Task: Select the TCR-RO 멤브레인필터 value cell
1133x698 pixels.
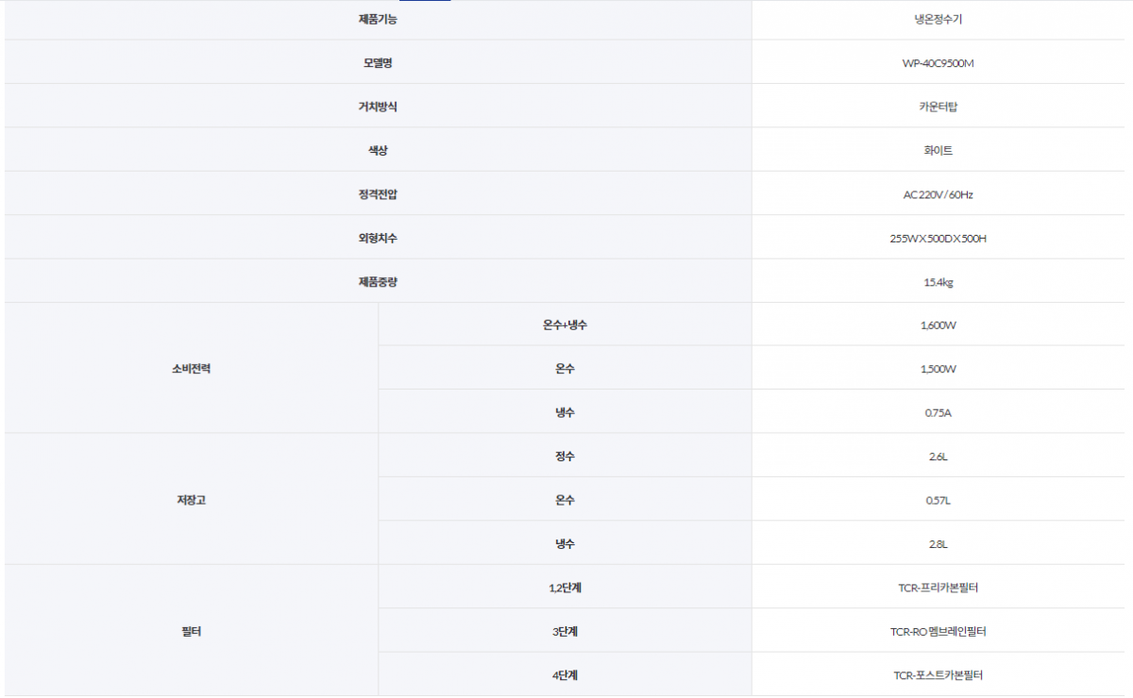Action: (941, 630)
